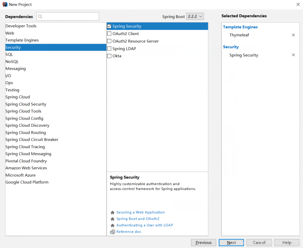Screen dimensions: 303x248
Task: Select the Ops category
Action: pos(56,83)
